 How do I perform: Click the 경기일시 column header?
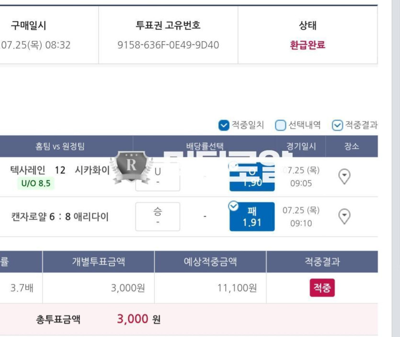[x=301, y=146]
